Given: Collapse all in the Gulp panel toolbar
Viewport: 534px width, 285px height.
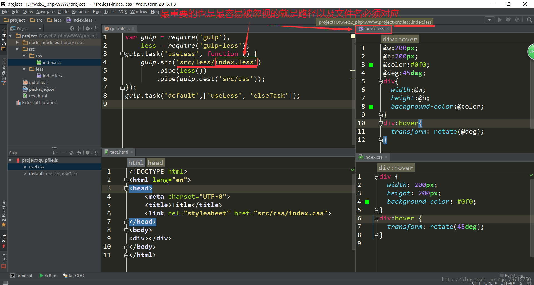Looking at the screenshot, I should [79, 153].
